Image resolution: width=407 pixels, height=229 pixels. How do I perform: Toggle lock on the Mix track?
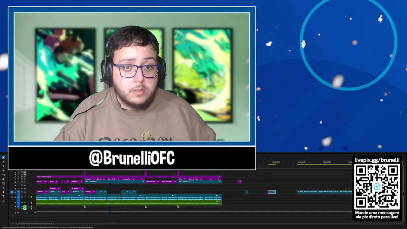pos(15,212)
